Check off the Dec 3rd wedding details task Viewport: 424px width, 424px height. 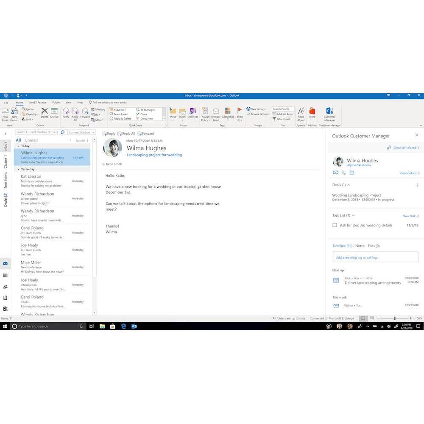tap(335, 225)
